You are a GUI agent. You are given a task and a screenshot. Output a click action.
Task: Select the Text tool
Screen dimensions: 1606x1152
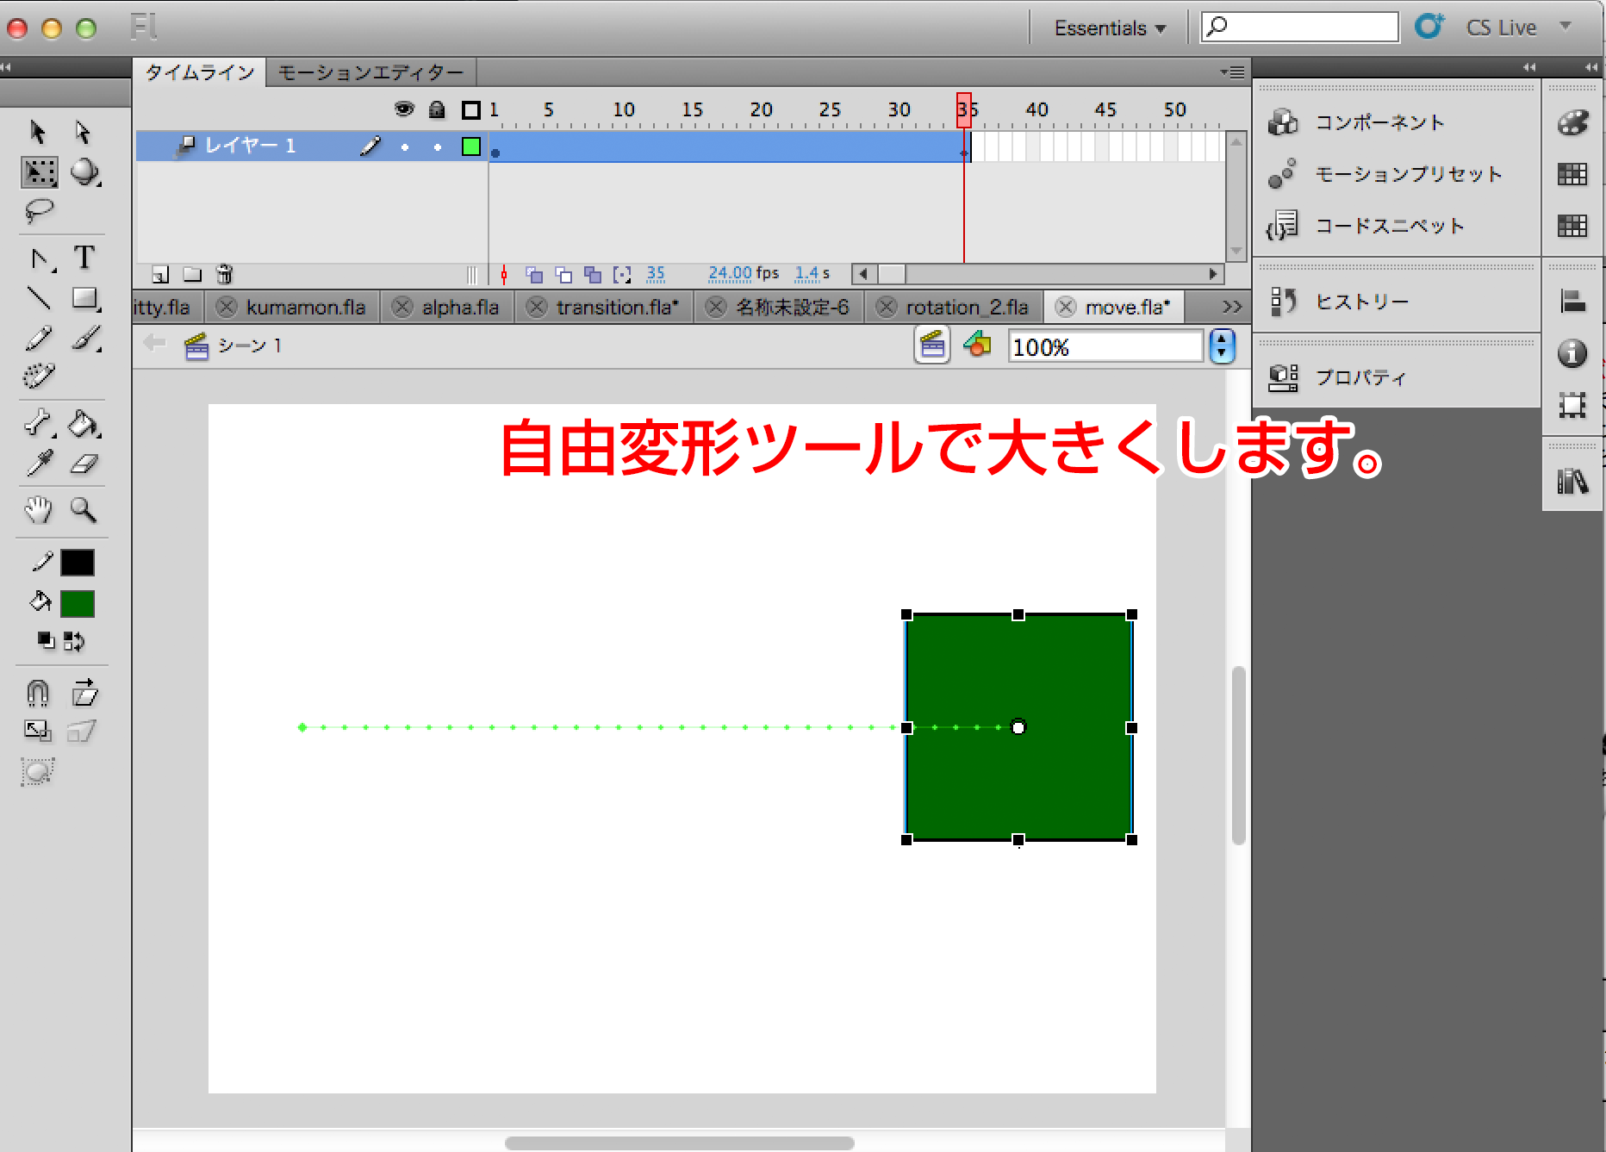(x=84, y=258)
